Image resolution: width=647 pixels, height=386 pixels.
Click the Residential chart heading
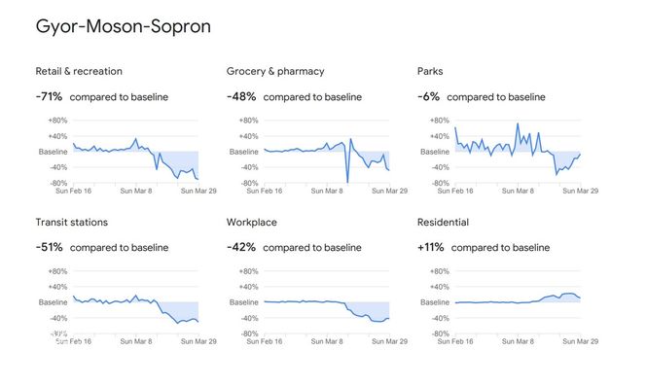(443, 223)
